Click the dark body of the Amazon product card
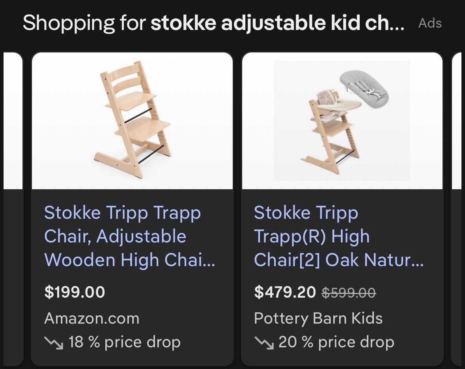 coord(132,277)
